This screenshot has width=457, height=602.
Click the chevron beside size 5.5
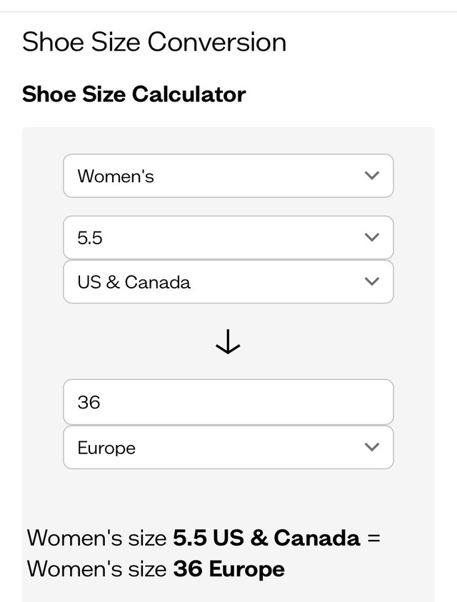point(371,237)
